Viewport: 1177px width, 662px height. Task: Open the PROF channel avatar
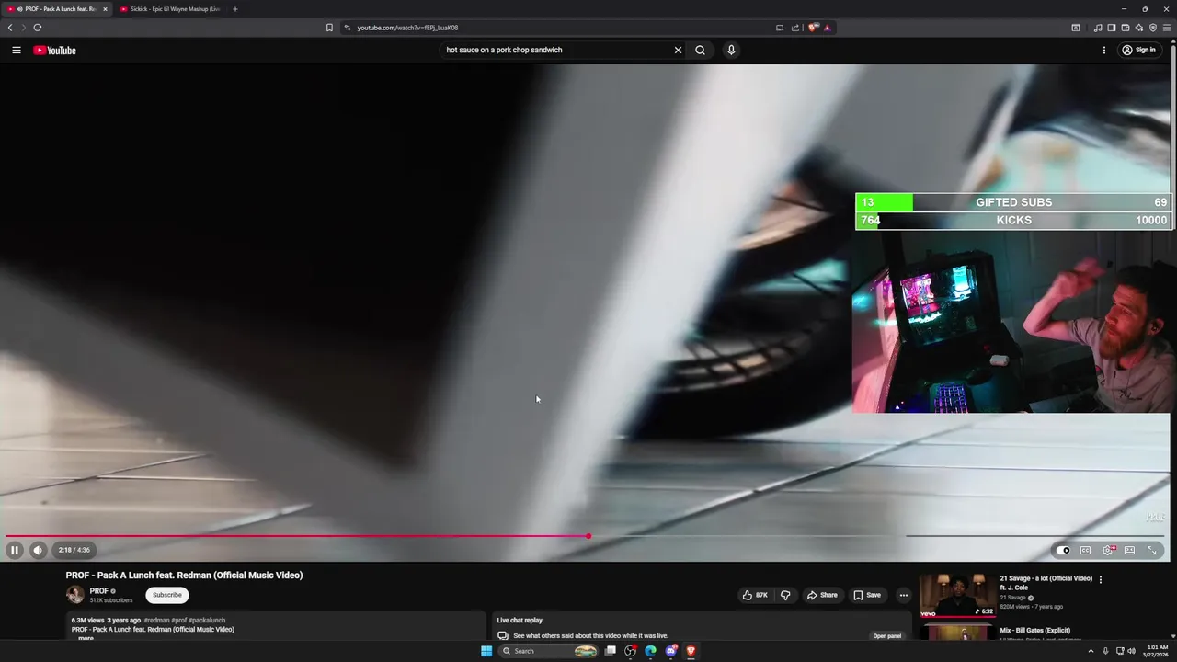(74, 595)
